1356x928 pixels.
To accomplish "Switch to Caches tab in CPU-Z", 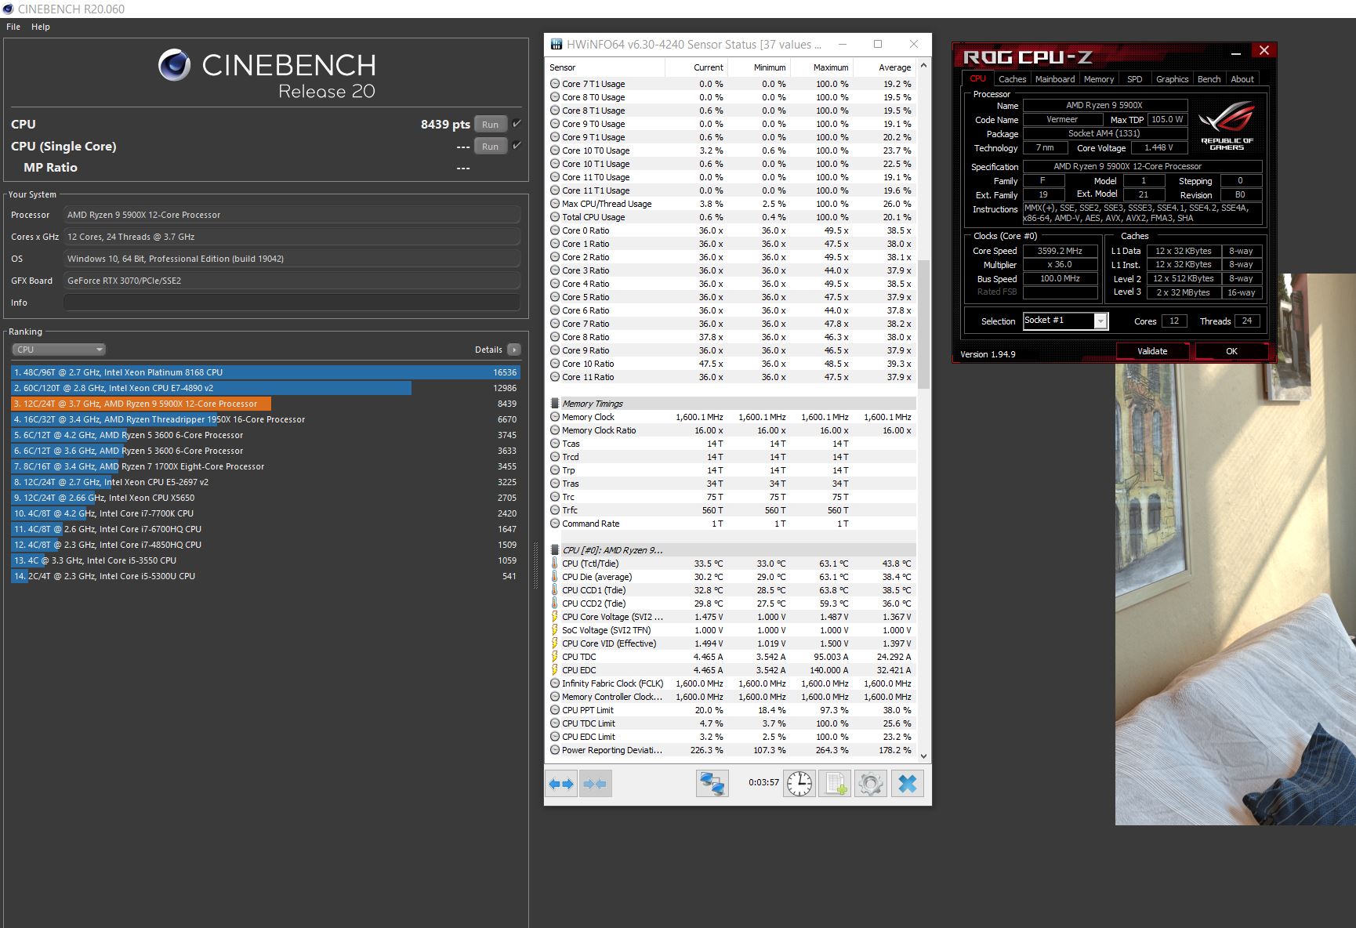I will coord(1012,79).
